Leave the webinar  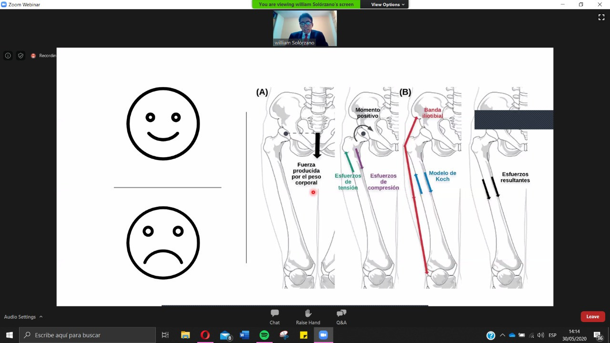pos(592,317)
